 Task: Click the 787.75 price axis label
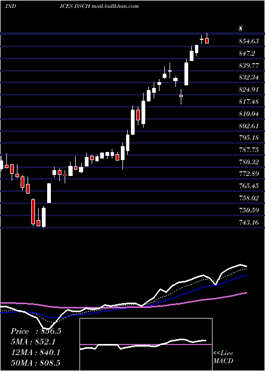click(249, 150)
